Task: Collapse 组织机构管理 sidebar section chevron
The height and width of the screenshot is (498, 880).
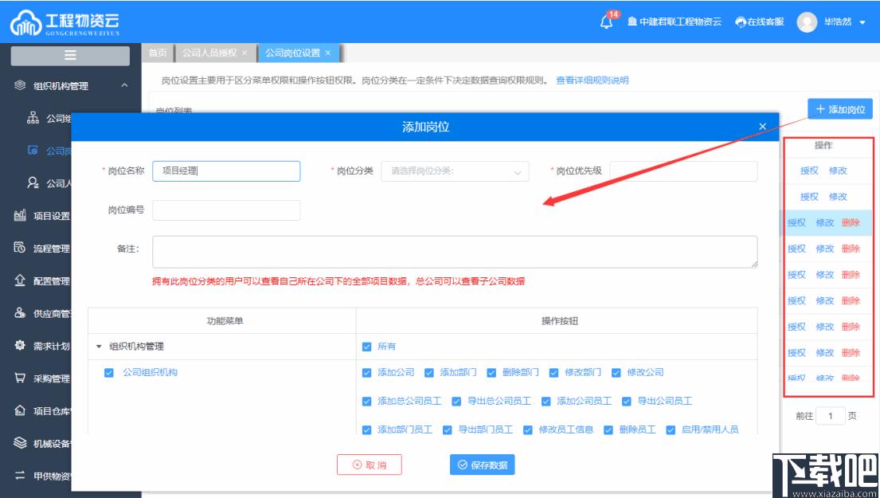Action: point(124,85)
